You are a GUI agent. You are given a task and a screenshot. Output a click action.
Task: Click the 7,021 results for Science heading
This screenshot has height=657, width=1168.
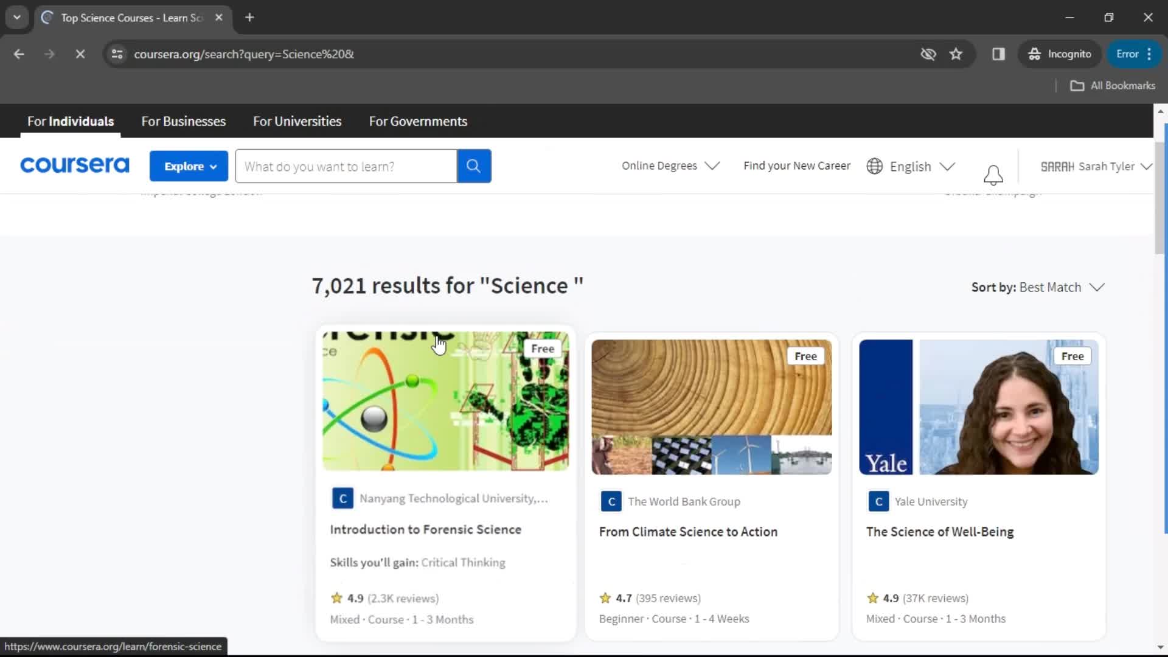[447, 285]
